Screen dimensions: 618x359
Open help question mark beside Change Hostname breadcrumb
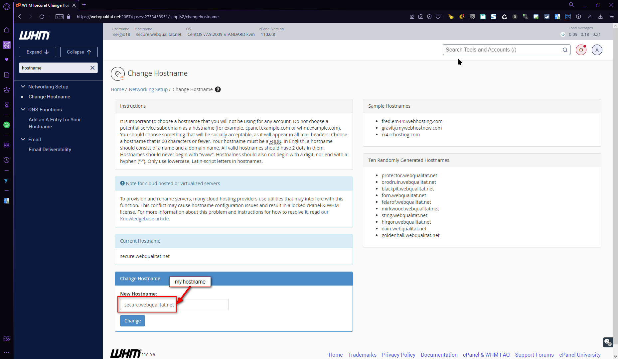(x=218, y=89)
